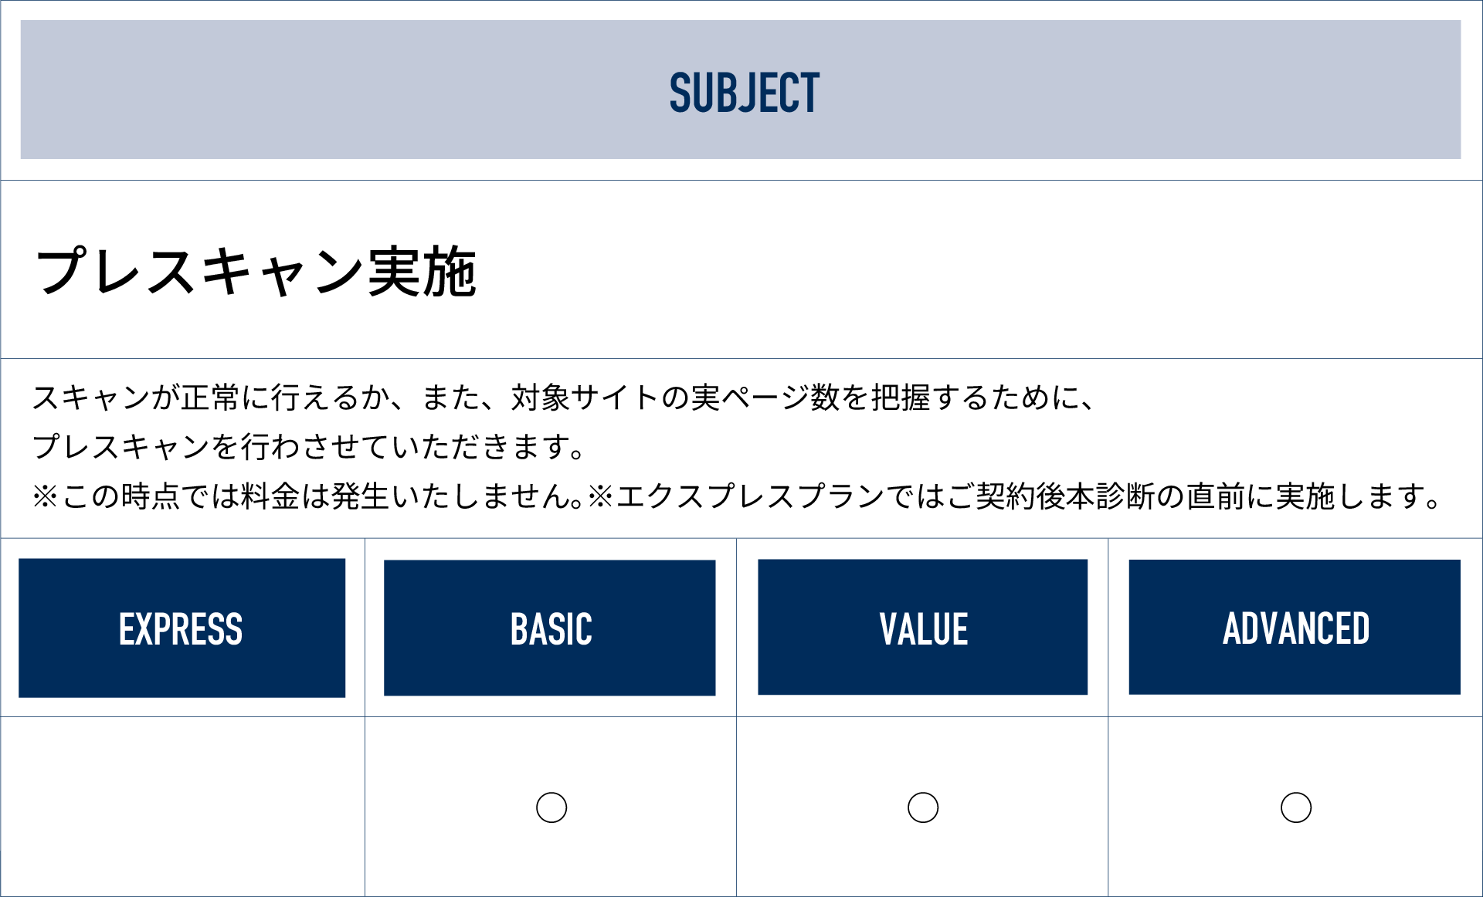Click the circle mark under VALUE
This screenshot has height=897, width=1483.
923,807
